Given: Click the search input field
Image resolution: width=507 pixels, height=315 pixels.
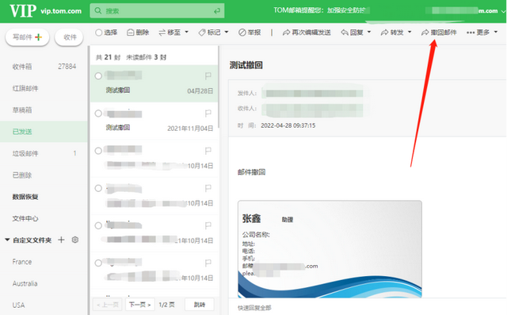Looking at the screenshot, I should [157, 10].
